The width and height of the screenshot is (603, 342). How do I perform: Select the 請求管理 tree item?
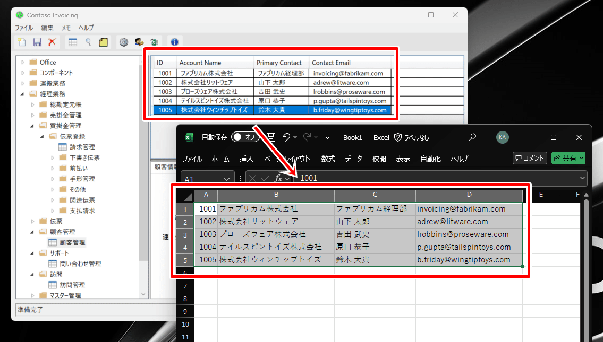(82, 147)
